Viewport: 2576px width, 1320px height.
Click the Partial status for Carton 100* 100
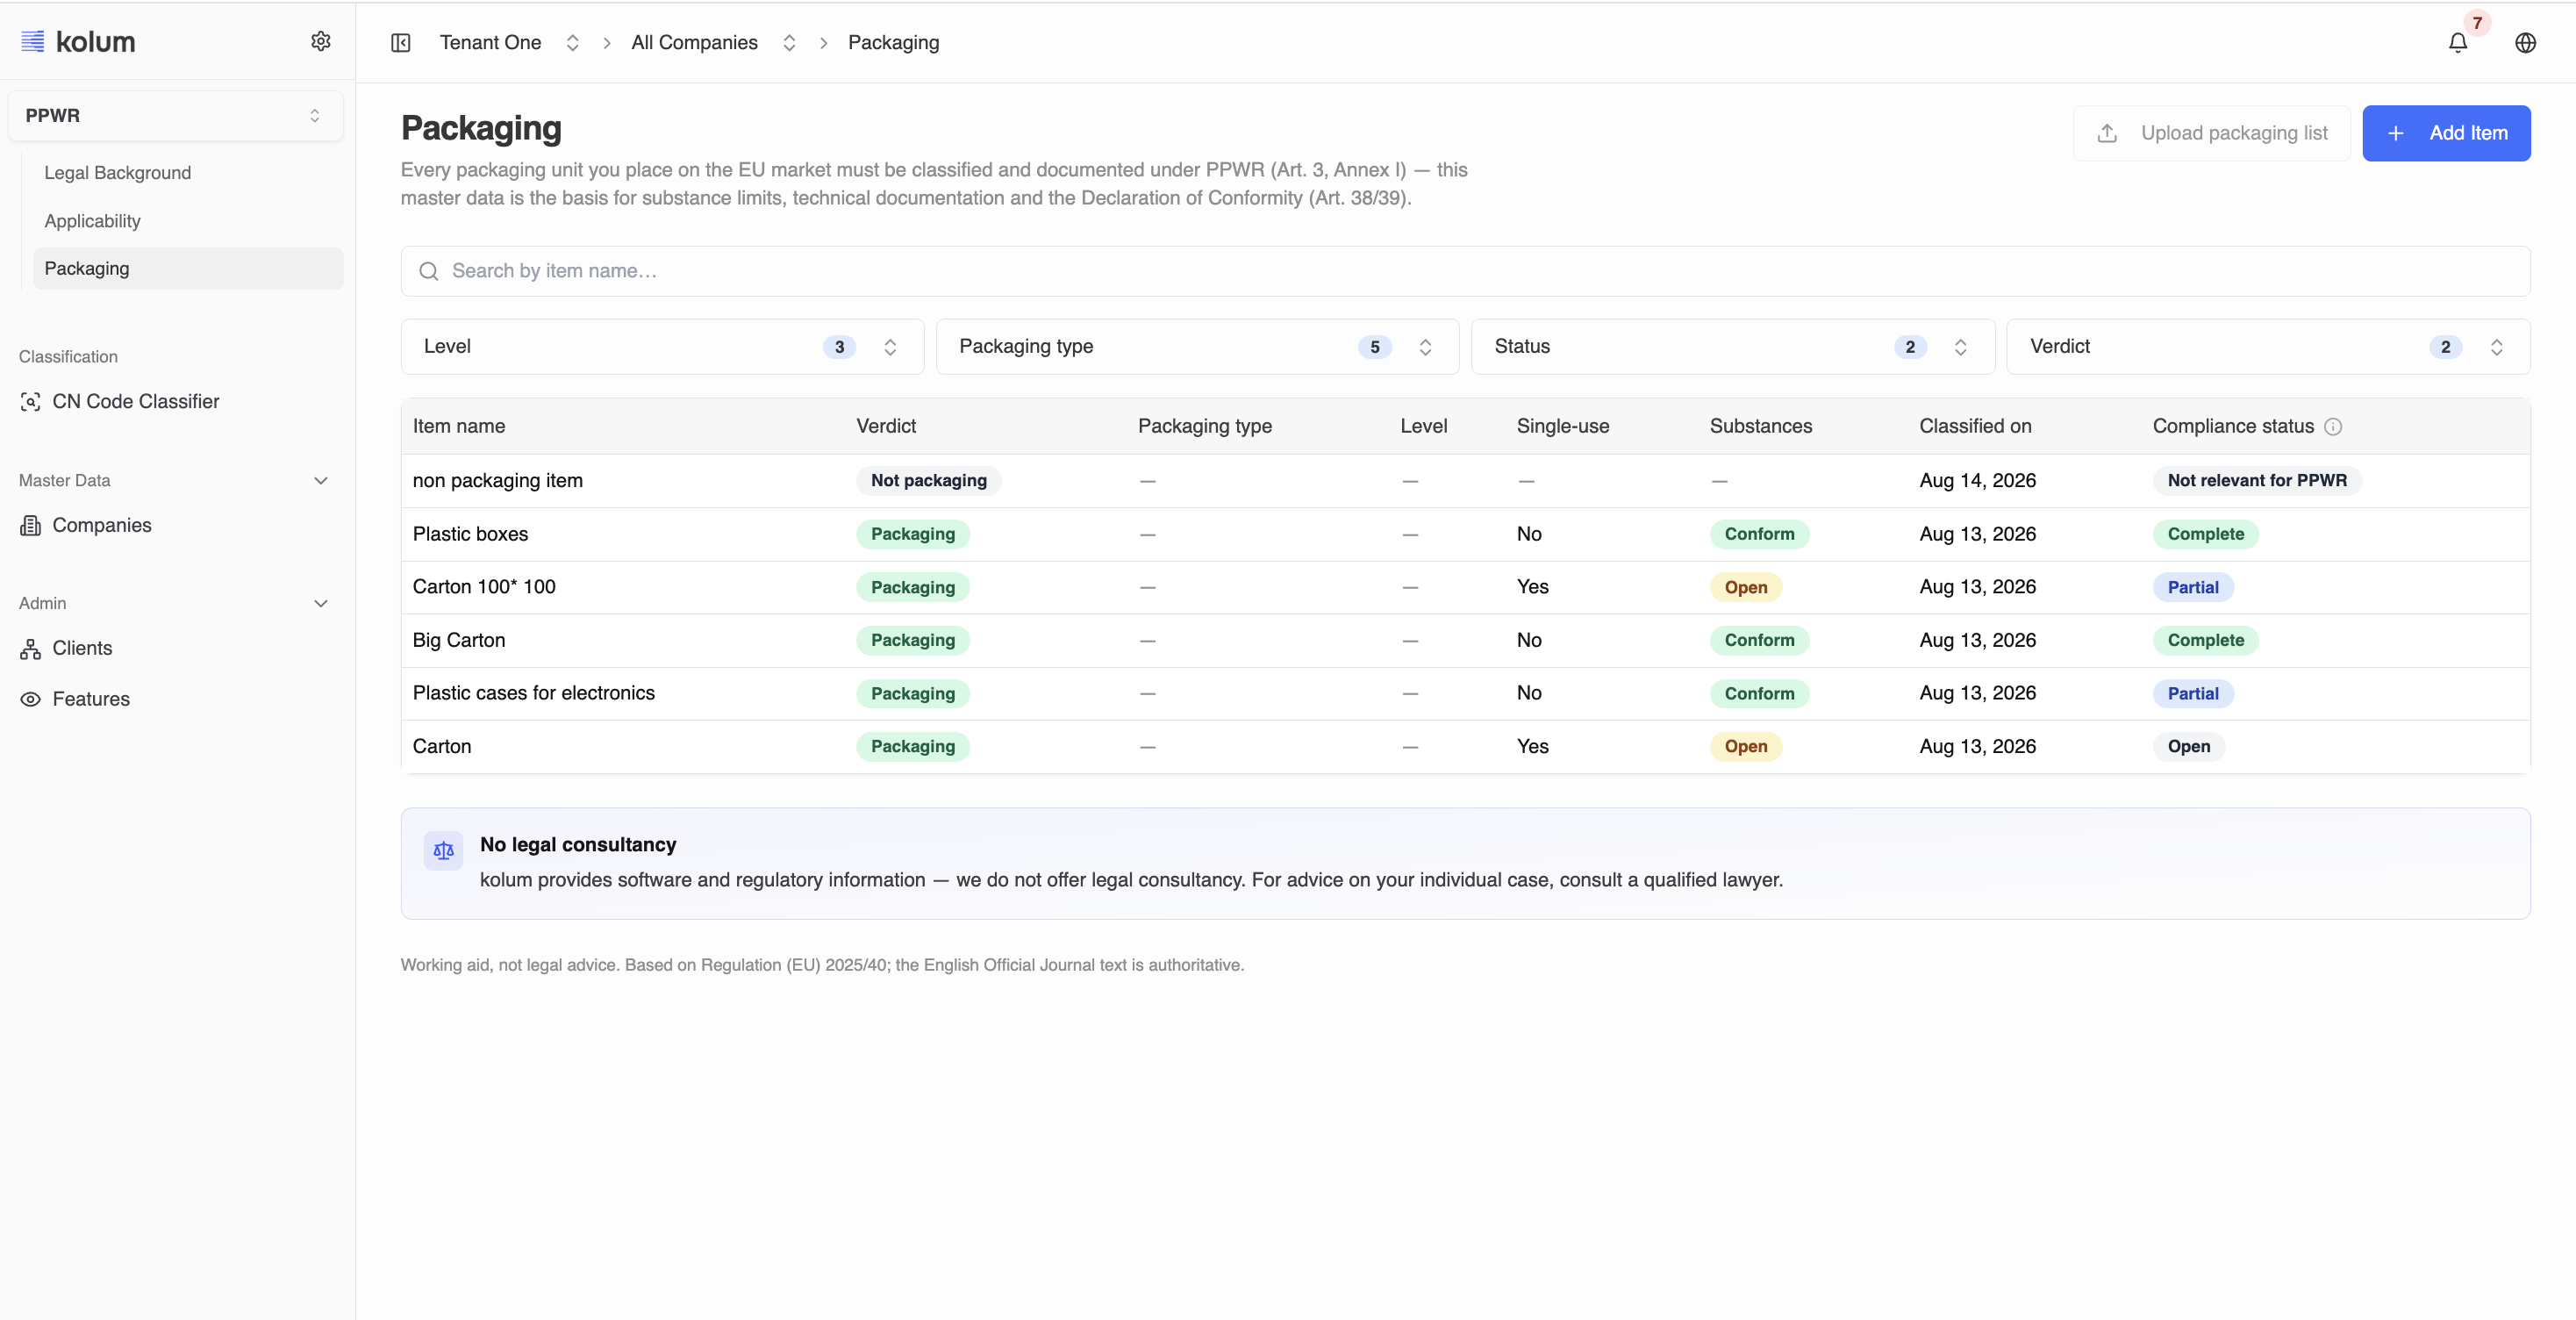coord(2192,587)
